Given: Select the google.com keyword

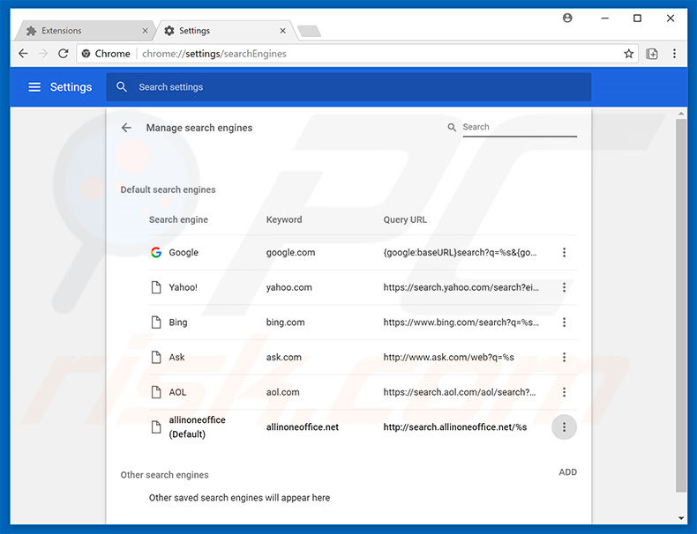Looking at the screenshot, I should pyautogui.click(x=291, y=253).
